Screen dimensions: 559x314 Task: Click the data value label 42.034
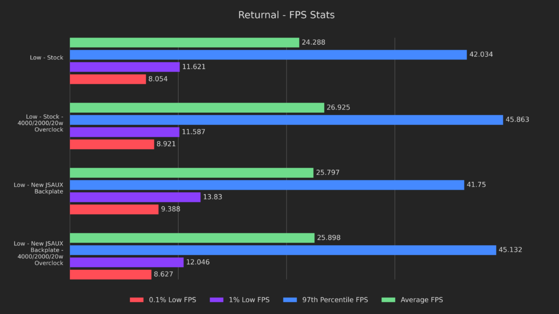tap(480, 55)
